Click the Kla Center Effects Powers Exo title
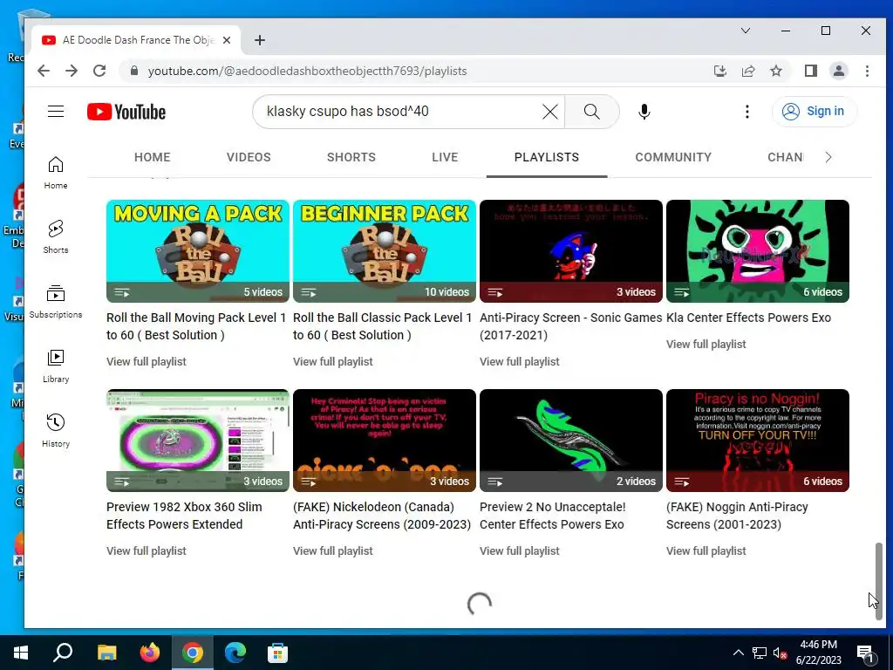This screenshot has height=670, width=893. pos(748,318)
